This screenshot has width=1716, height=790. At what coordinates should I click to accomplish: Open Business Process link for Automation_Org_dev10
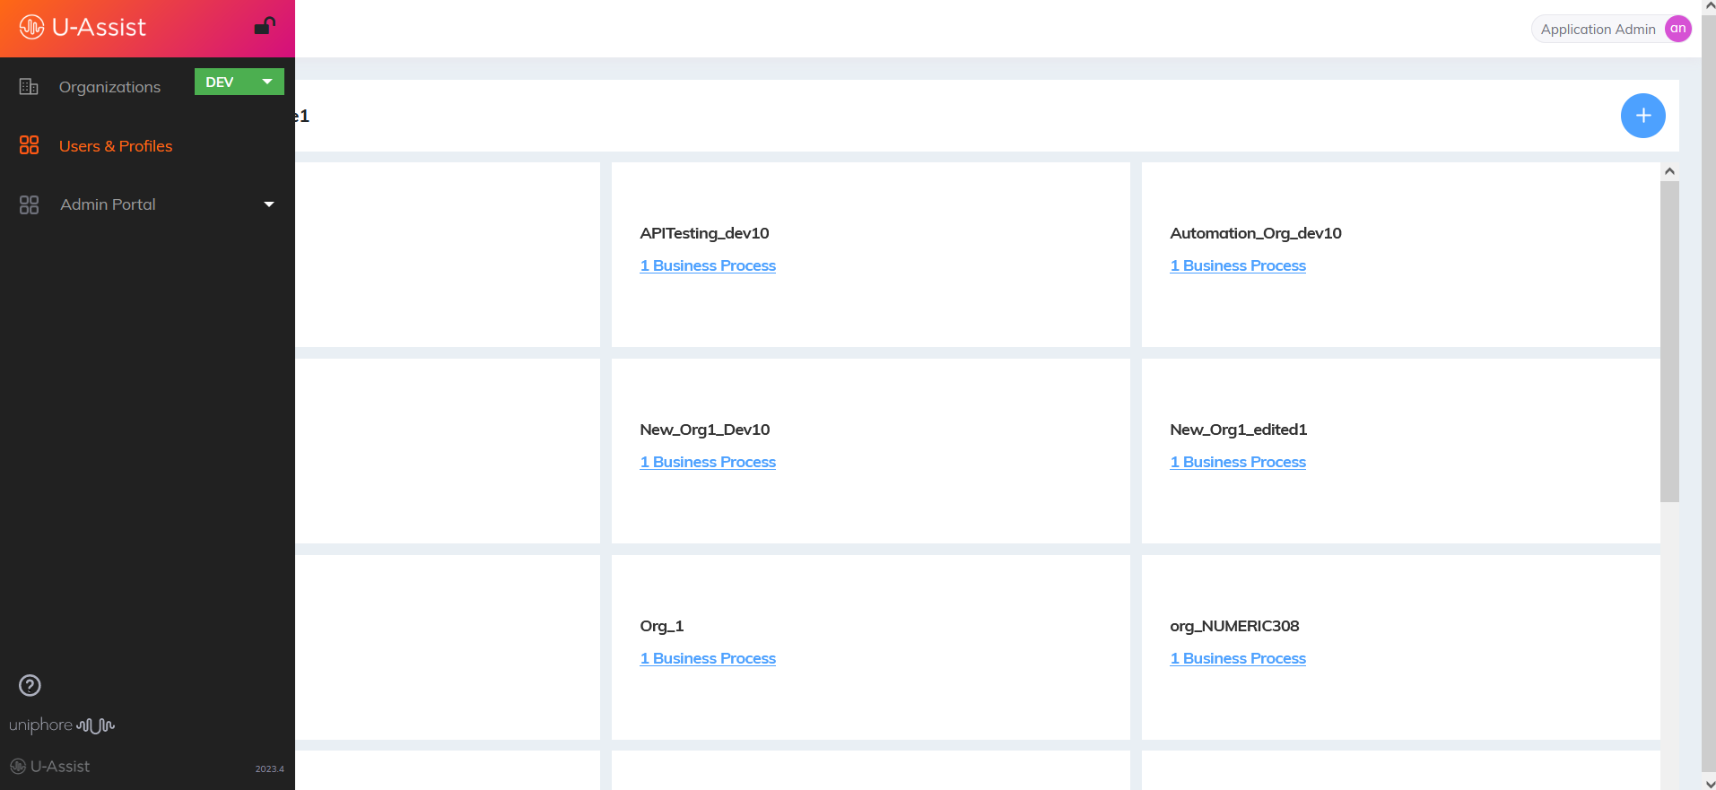1238,265
